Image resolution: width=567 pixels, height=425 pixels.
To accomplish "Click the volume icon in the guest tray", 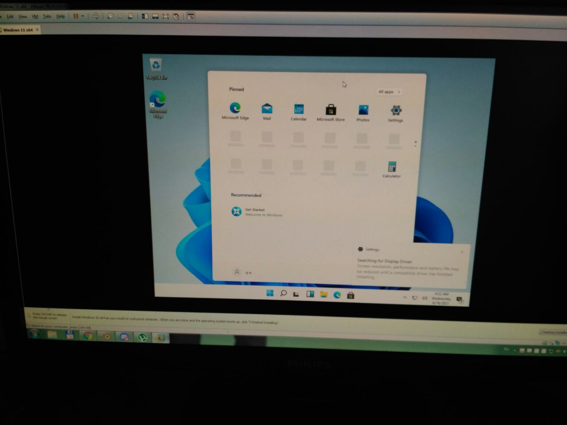I will pyautogui.click(x=424, y=298).
